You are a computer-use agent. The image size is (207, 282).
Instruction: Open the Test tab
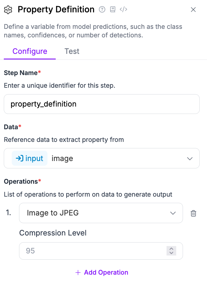[x=72, y=51]
